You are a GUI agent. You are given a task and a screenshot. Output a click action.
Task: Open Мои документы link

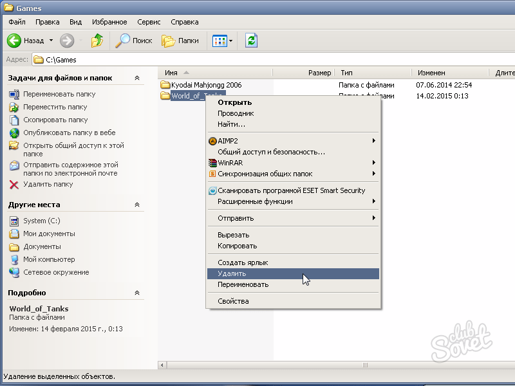[49, 234]
